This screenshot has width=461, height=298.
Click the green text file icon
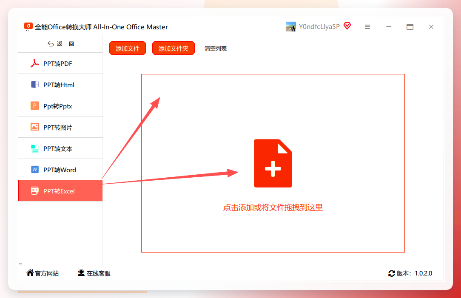(35, 148)
